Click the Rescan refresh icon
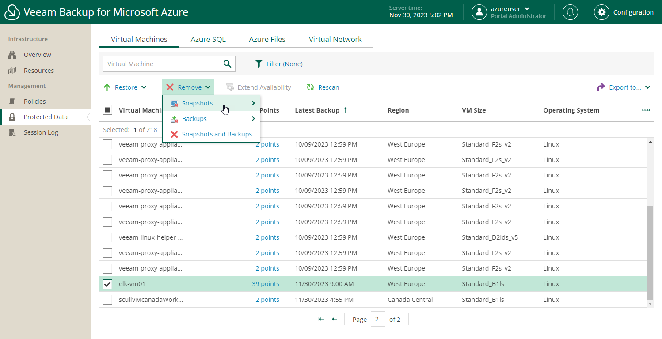The width and height of the screenshot is (662, 339). pos(310,87)
